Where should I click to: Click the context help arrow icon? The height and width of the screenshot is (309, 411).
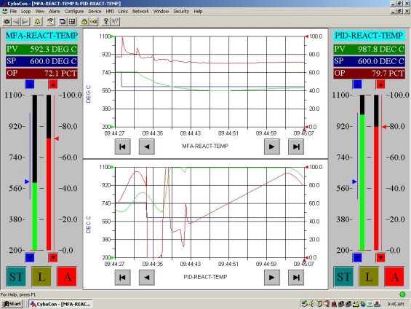pos(115,22)
